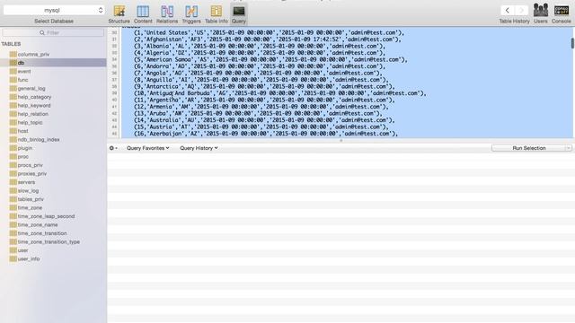
Task: Open the Query Favorites dropdown
Action: [x=147, y=148]
